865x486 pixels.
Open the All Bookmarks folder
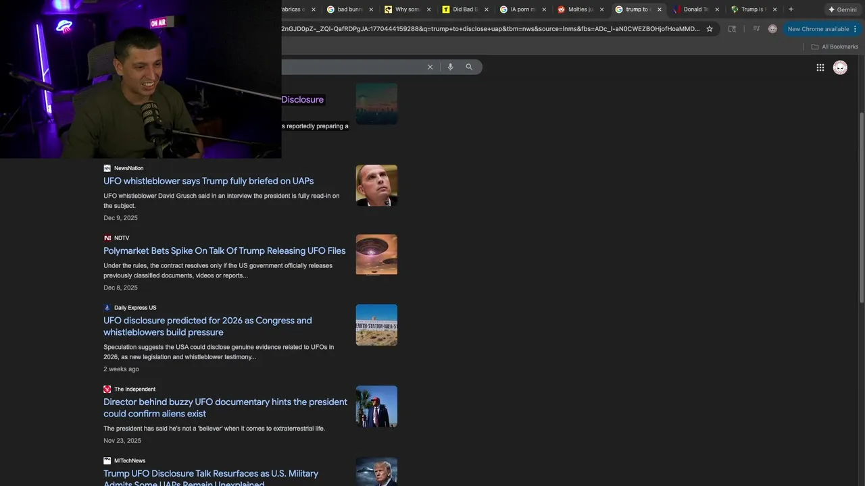(x=835, y=47)
